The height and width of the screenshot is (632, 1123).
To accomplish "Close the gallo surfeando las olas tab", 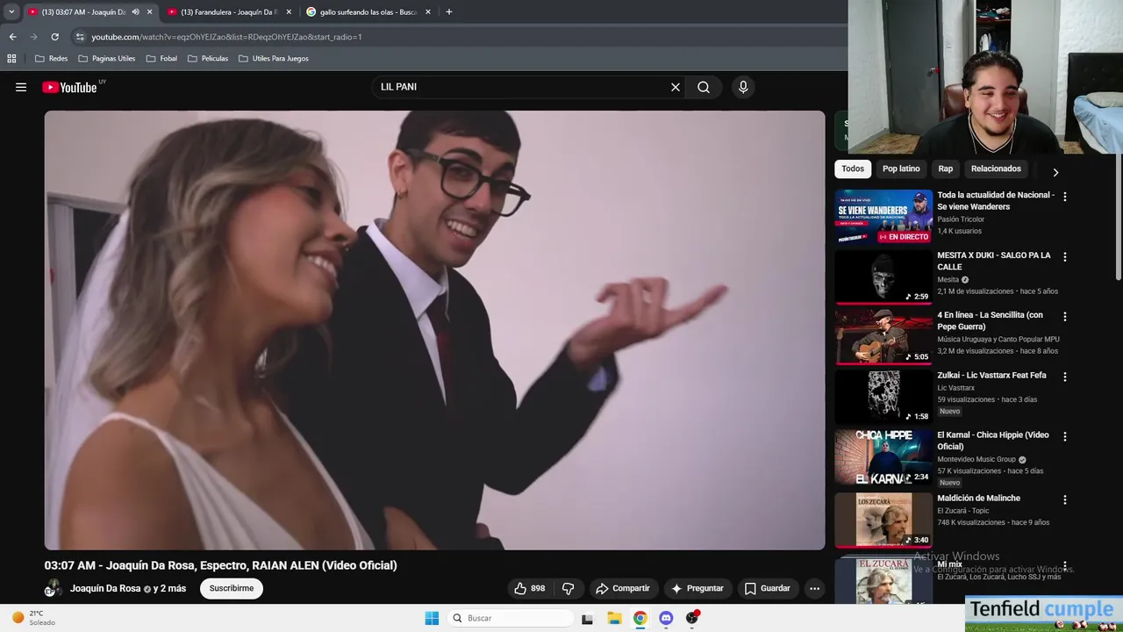I will [428, 12].
